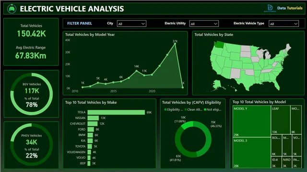307x172 pixels.
Task: Click the PHEV Vehicles donut gauge
Action: (x=32, y=144)
